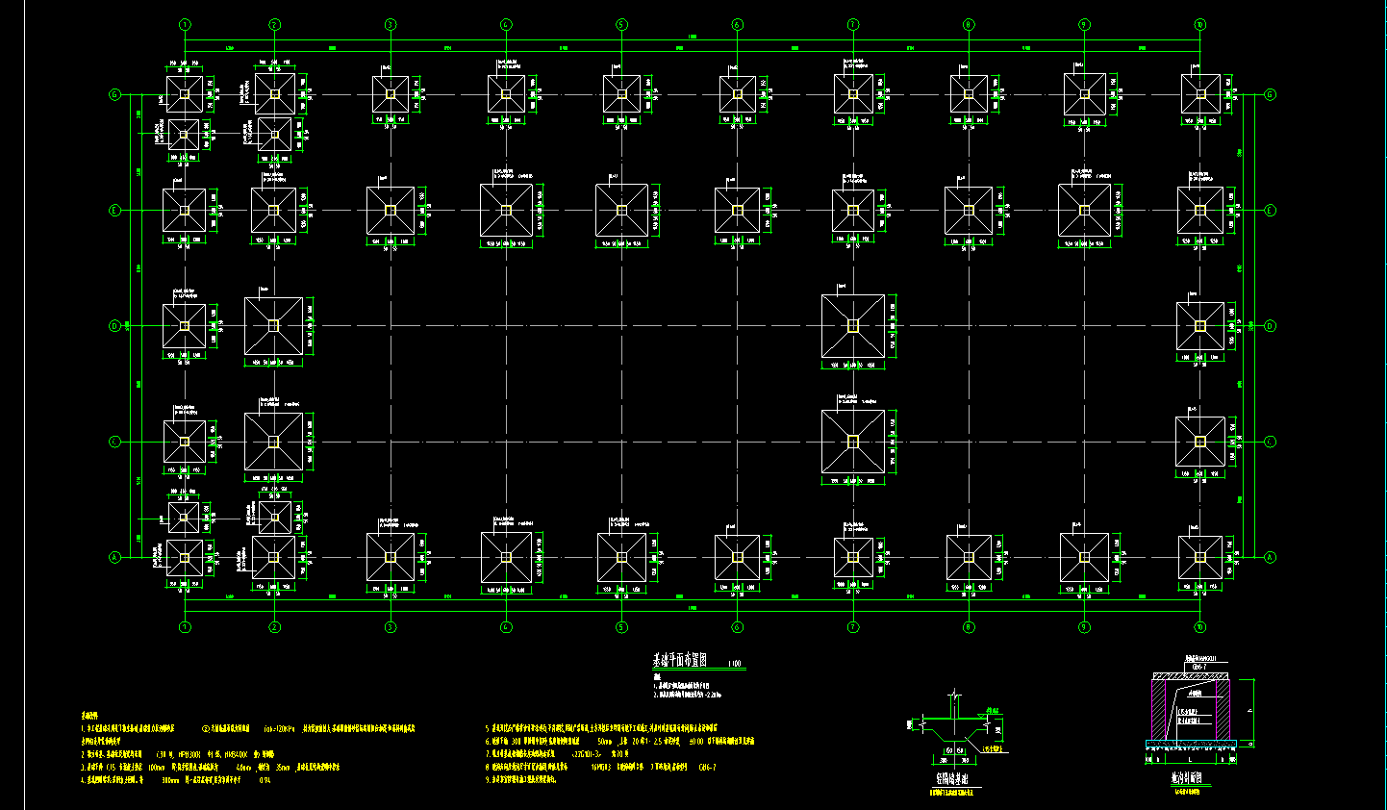Click top axis bubble number 2
The height and width of the screenshot is (810, 1387).
(274, 25)
